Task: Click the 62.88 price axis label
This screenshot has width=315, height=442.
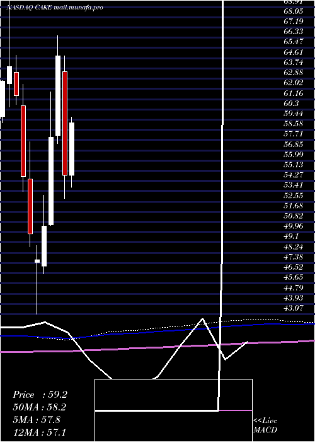Action: (294, 73)
